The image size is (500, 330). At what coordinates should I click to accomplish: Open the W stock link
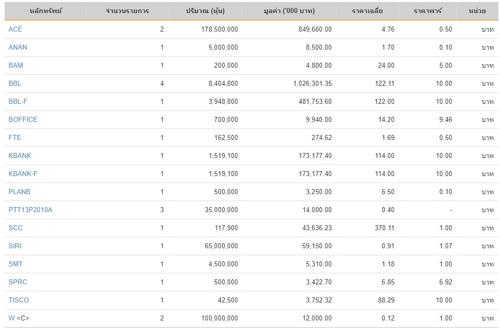(12, 318)
